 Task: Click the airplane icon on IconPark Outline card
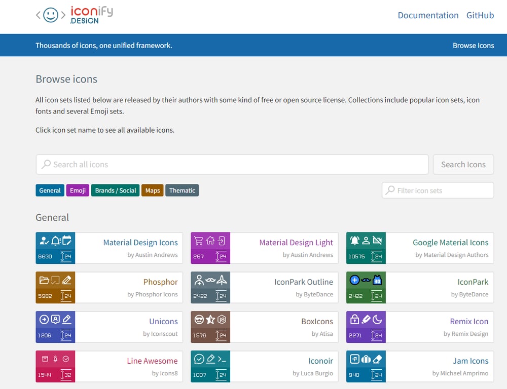222,280
